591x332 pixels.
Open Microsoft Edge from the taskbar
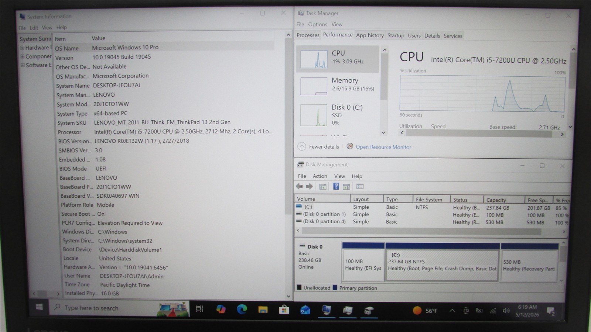242,309
